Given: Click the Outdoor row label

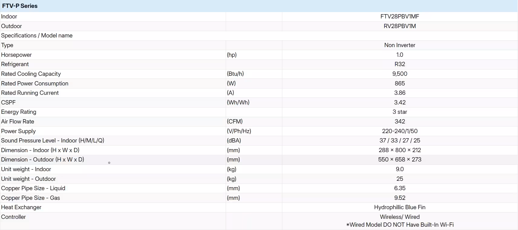Looking at the screenshot, I should coord(11,26).
